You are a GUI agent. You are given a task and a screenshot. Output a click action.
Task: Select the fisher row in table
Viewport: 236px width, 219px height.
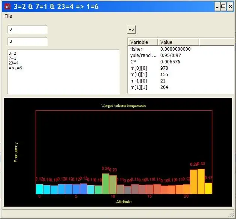(x=181, y=49)
